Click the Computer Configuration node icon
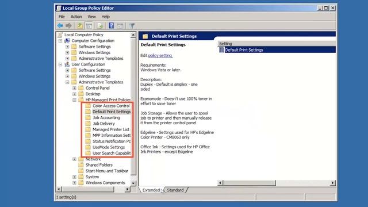 [x=67, y=41]
